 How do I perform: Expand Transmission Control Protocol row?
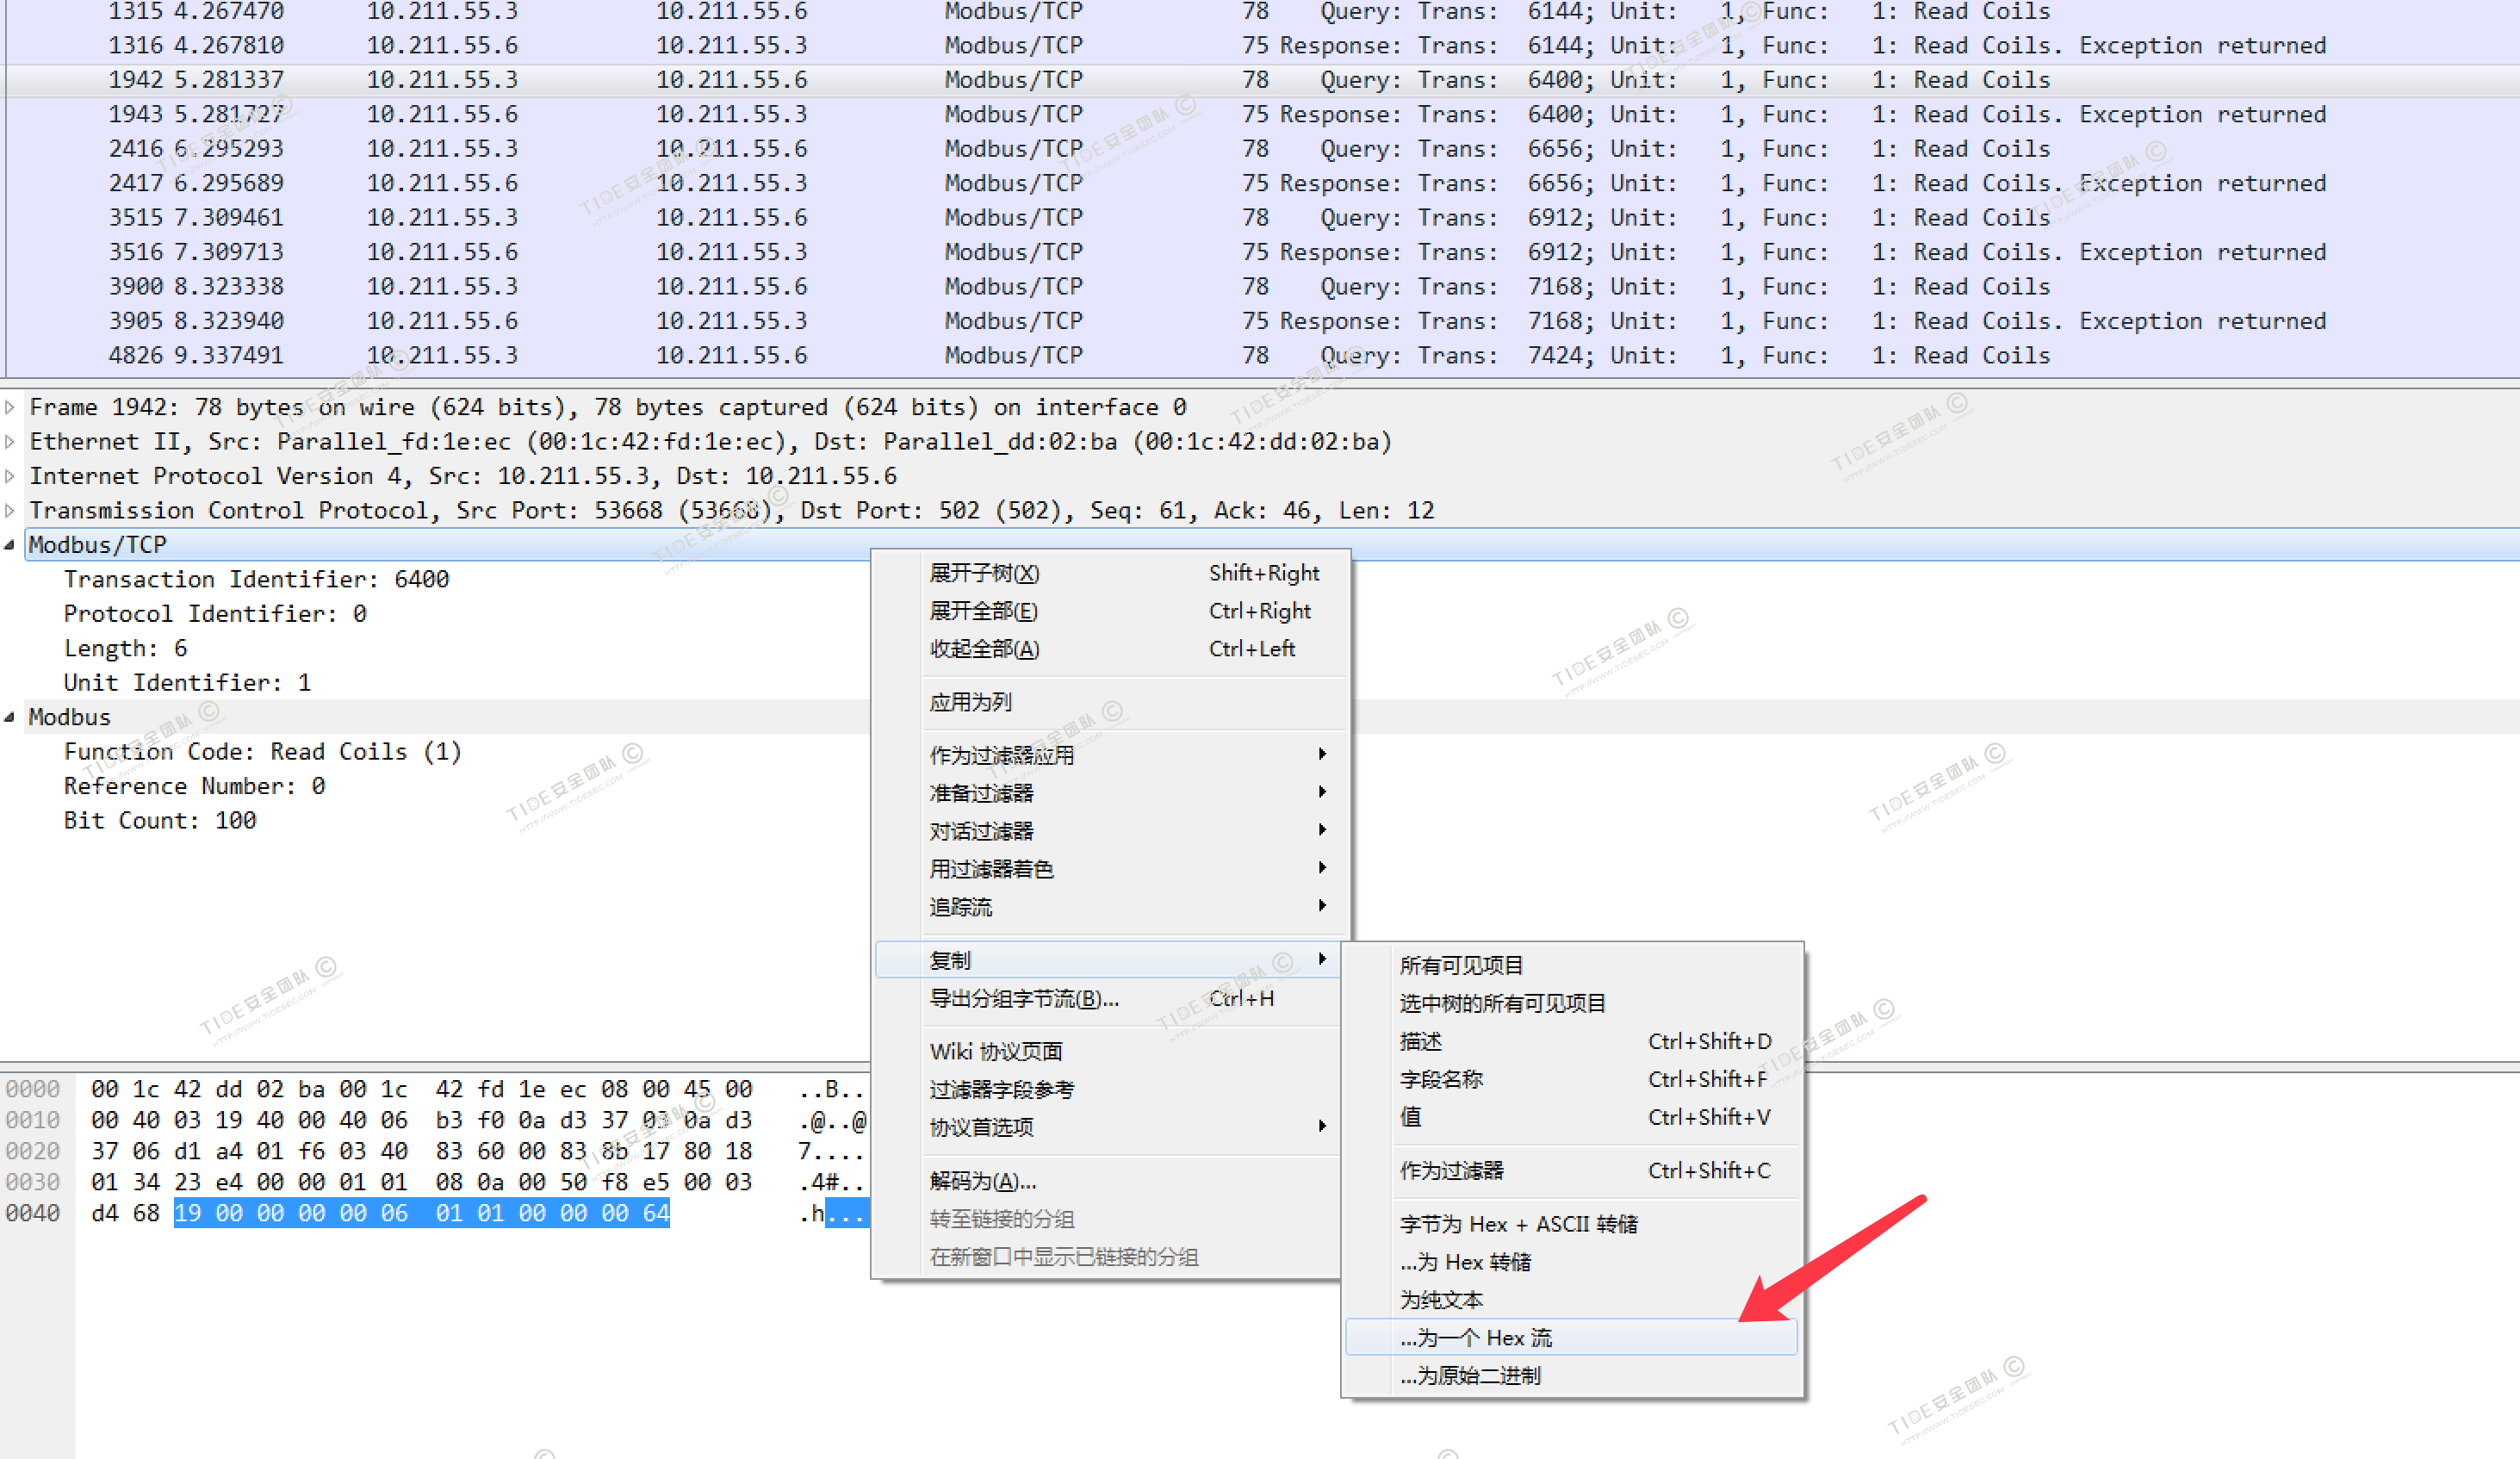point(10,510)
